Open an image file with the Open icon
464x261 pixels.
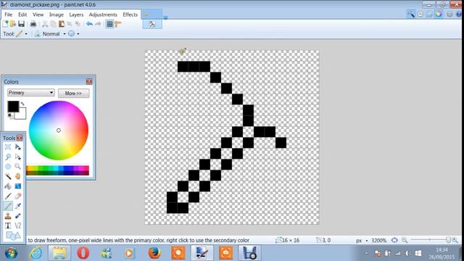tap(13, 24)
